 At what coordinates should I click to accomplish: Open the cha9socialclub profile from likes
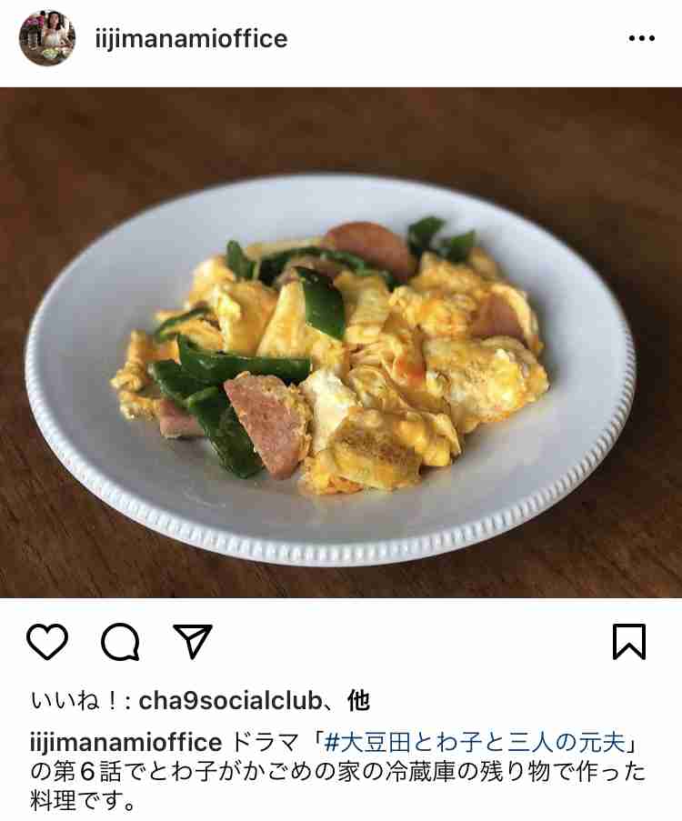coord(230,701)
